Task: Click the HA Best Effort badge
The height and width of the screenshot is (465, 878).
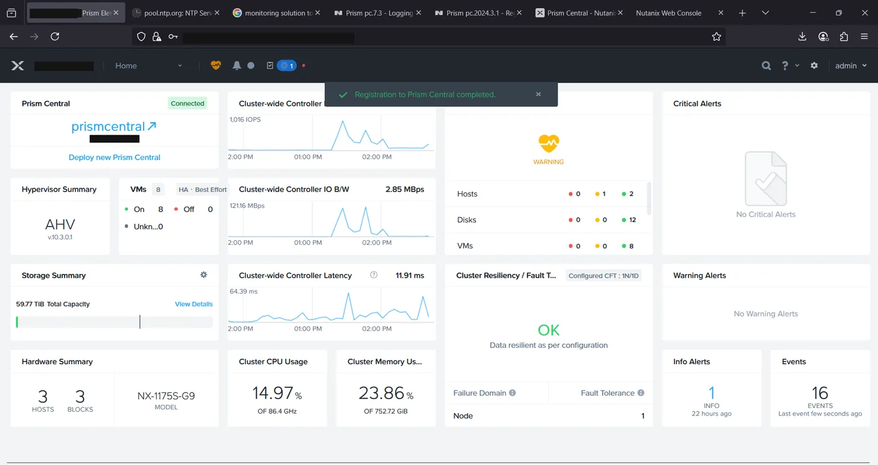Action: point(203,190)
